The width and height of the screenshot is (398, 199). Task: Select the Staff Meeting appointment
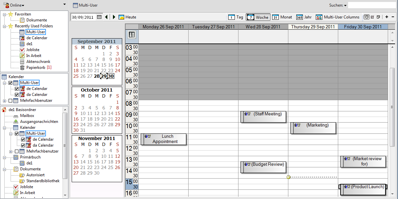coord(263,117)
